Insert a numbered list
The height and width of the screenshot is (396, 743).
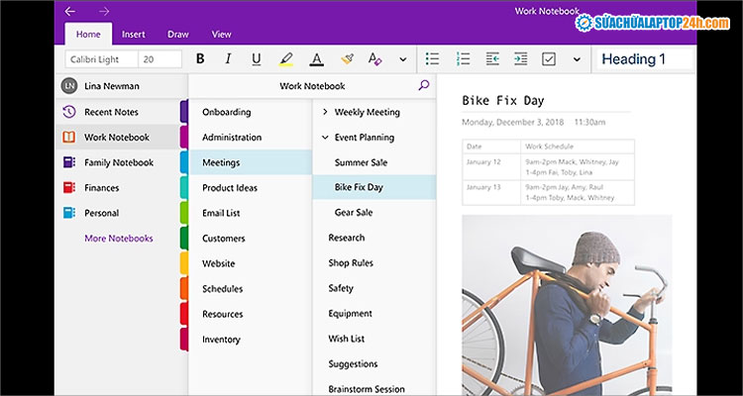(463, 59)
